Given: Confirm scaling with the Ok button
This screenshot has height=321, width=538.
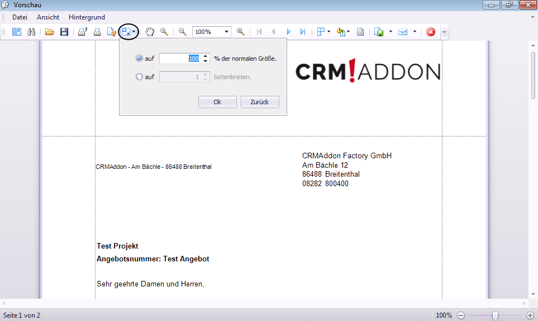Looking at the screenshot, I should pyautogui.click(x=217, y=102).
